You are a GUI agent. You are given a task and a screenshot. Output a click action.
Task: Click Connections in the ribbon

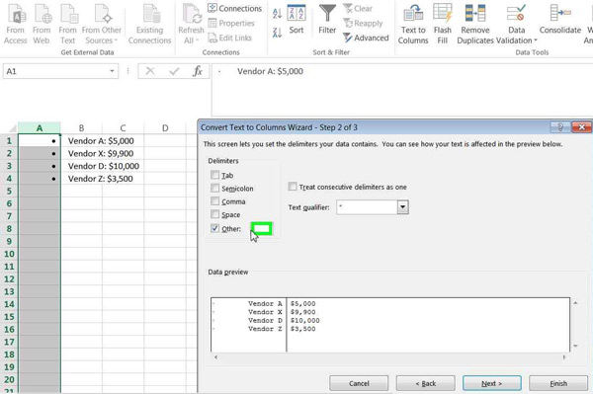click(235, 8)
